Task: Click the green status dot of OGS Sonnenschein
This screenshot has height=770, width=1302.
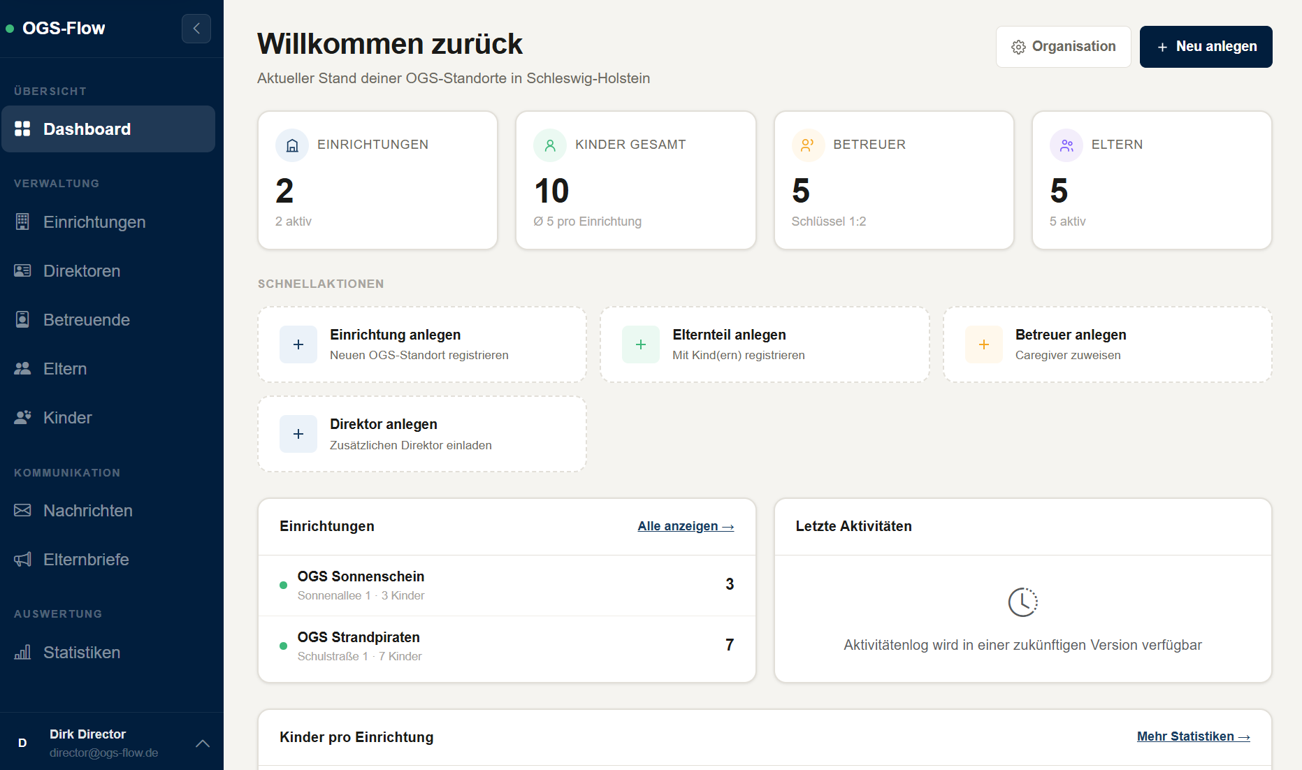Action: [283, 586]
